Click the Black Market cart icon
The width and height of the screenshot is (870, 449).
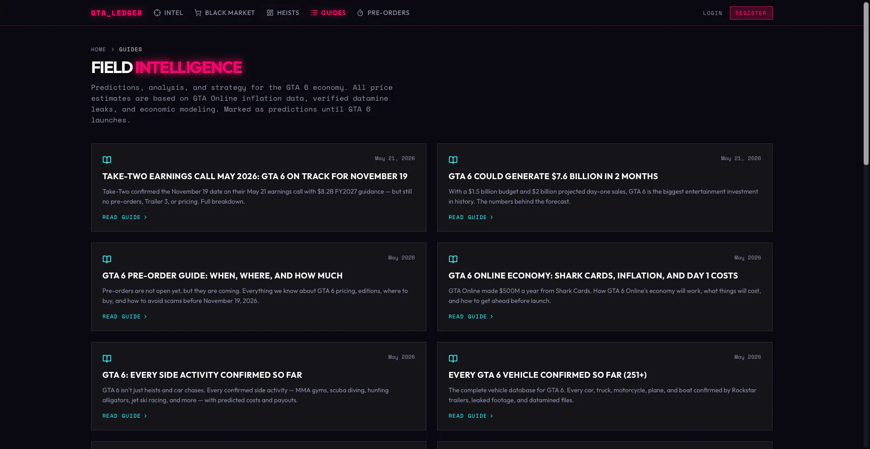198,13
